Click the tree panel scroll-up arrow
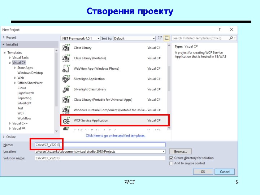 coord(56,51)
